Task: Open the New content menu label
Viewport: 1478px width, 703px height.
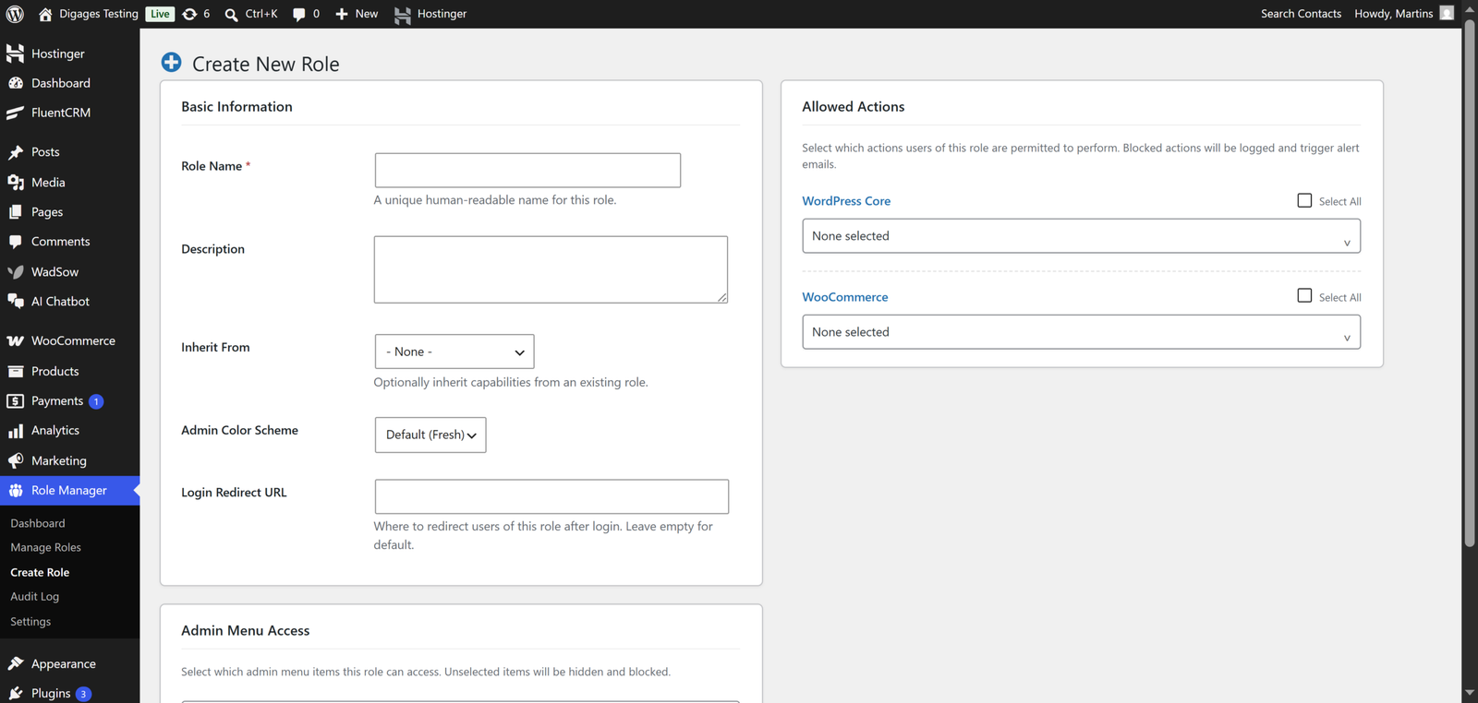Action: pyautogui.click(x=367, y=14)
